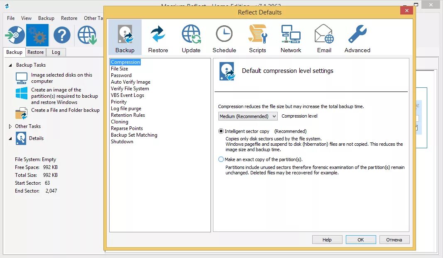Click Create a File and Folder backup
This screenshot has width=443, height=258.
pos(65,110)
